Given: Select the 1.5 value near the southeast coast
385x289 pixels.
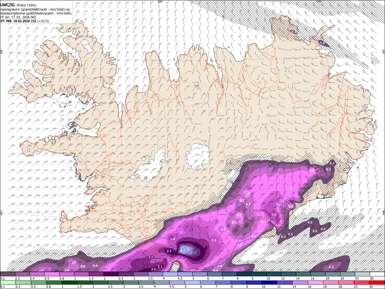Looking at the screenshot, I should [274, 215].
